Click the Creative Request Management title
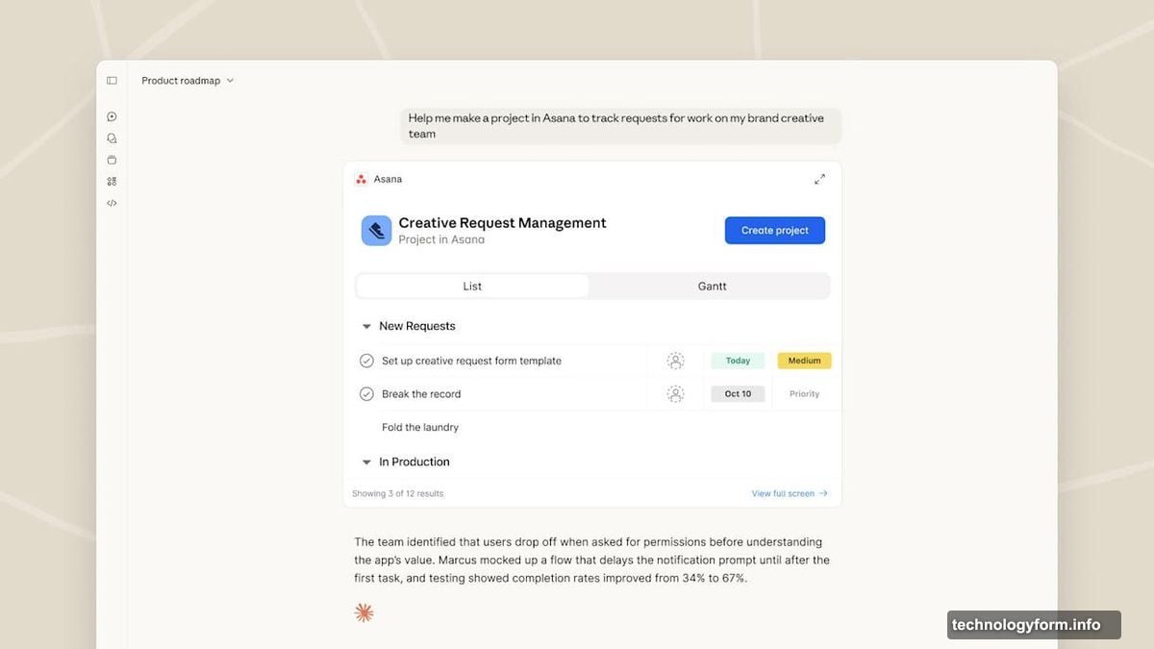The height and width of the screenshot is (649, 1154). pyautogui.click(x=502, y=222)
